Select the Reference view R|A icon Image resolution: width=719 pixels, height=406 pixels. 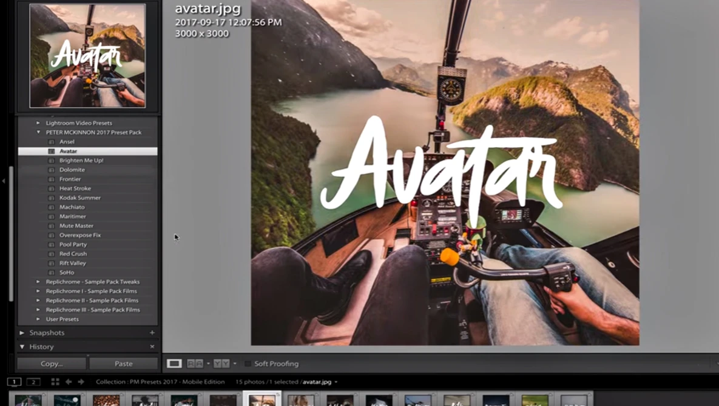pos(195,364)
